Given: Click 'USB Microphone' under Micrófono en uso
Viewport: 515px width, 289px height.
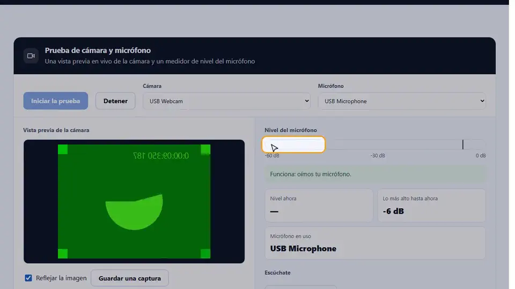Looking at the screenshot, I should (x=303, y=248).
